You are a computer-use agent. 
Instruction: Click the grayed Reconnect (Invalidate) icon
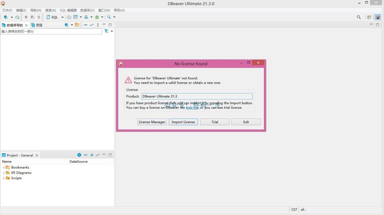tap(32, 17)
